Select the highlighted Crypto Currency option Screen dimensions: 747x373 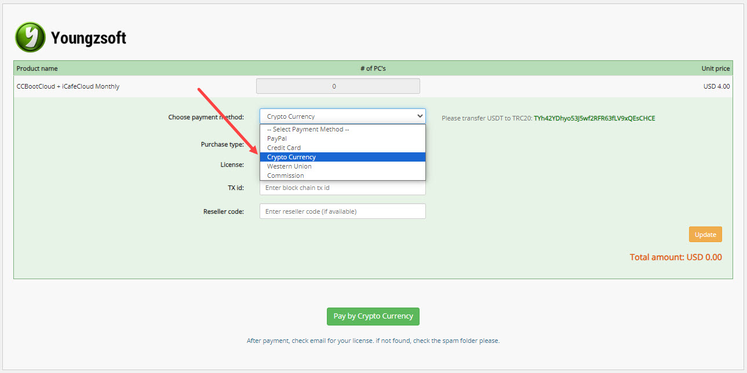click(291, 157)
